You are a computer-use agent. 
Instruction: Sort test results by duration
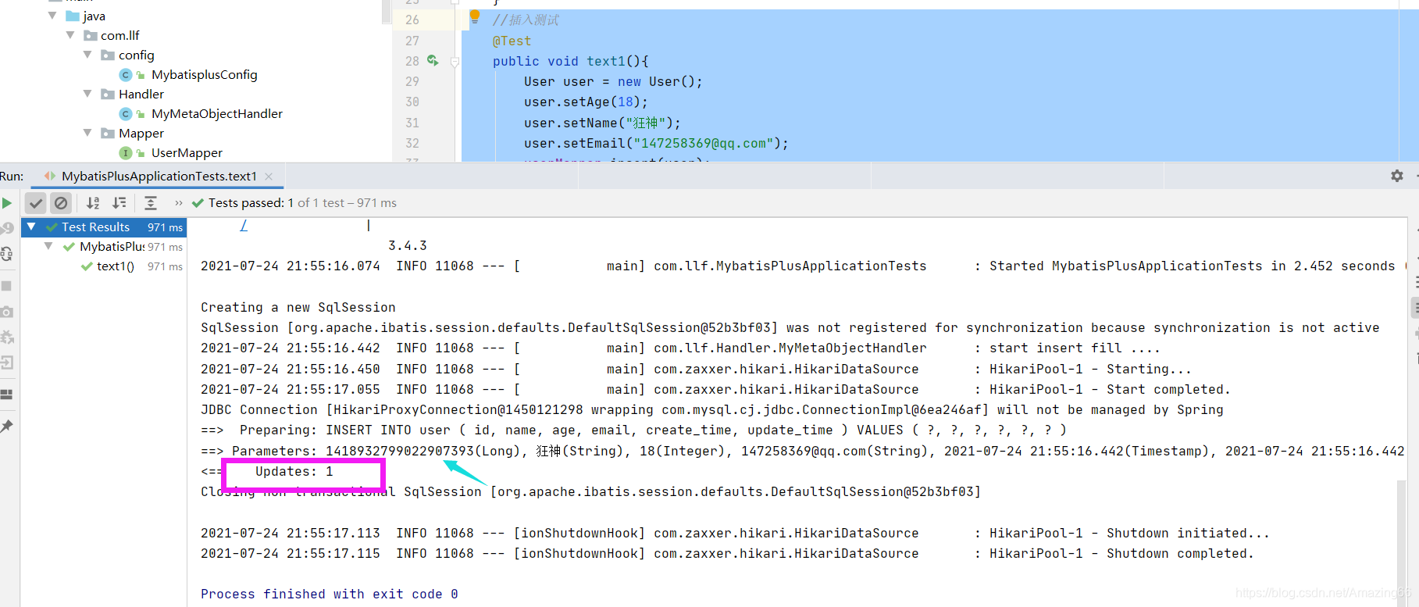pyautogui.click(x=119, y=203)
